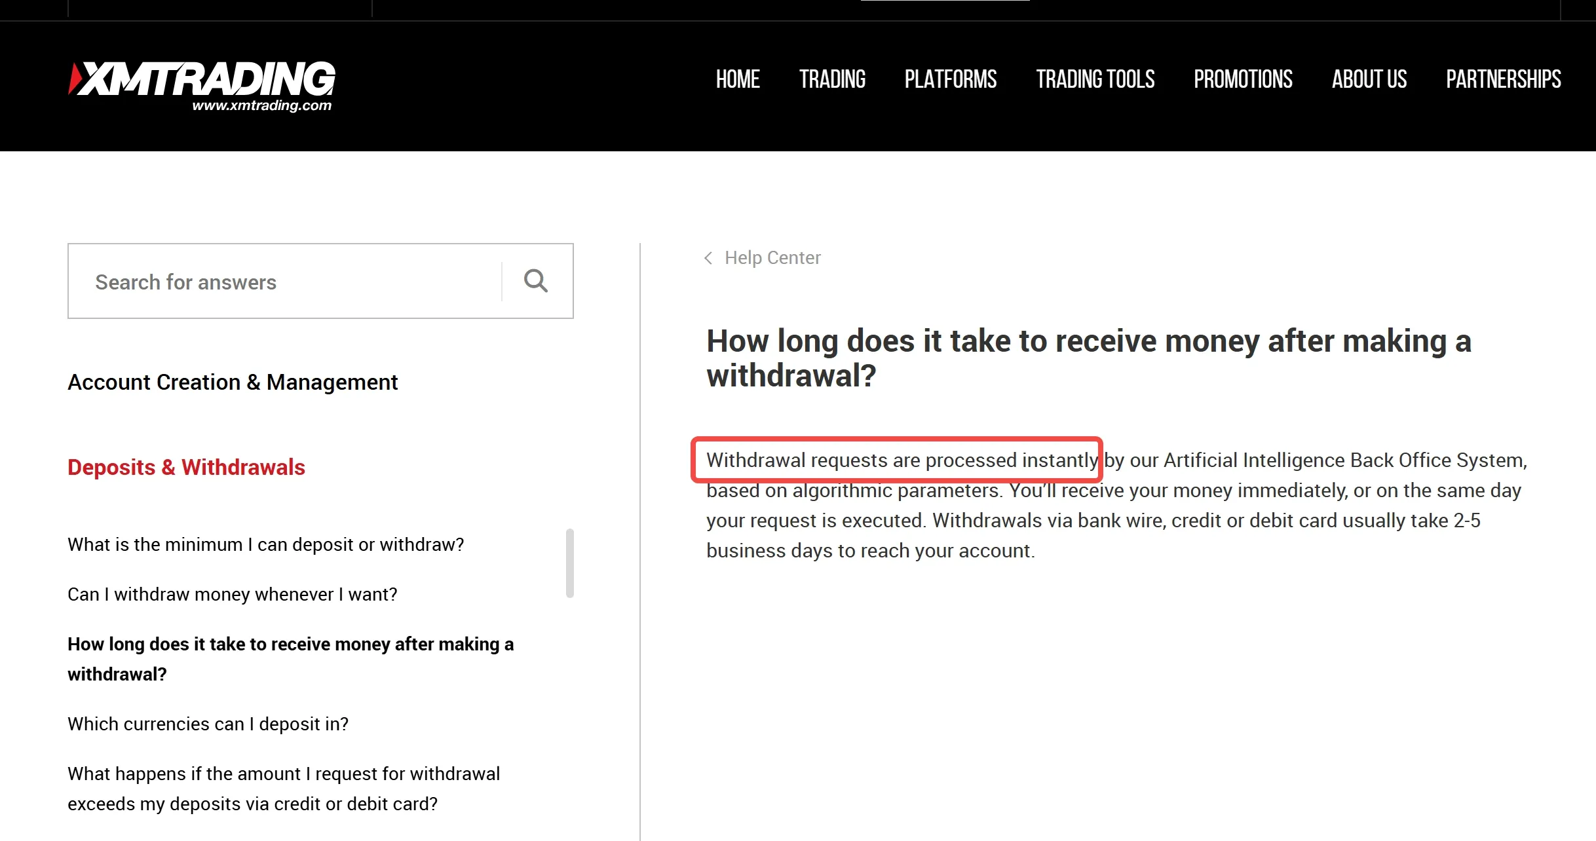1596x841 pixels.
Task: Click the back chevron beside Help Center
Action: point(709,258)
